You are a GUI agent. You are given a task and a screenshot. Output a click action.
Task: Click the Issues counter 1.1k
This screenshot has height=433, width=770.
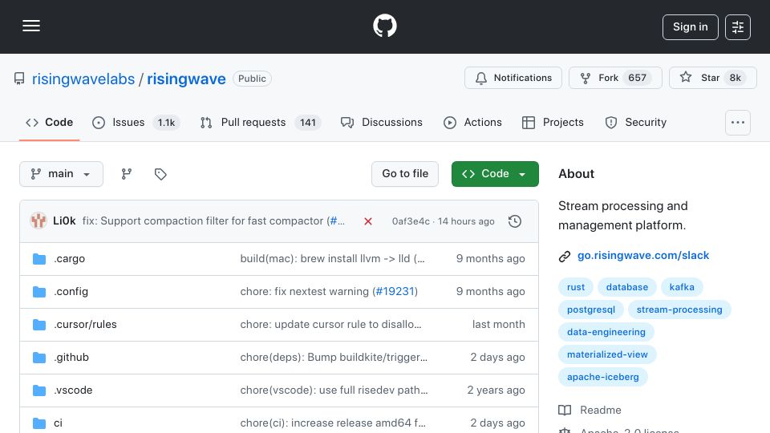click(x=166, y=123)
